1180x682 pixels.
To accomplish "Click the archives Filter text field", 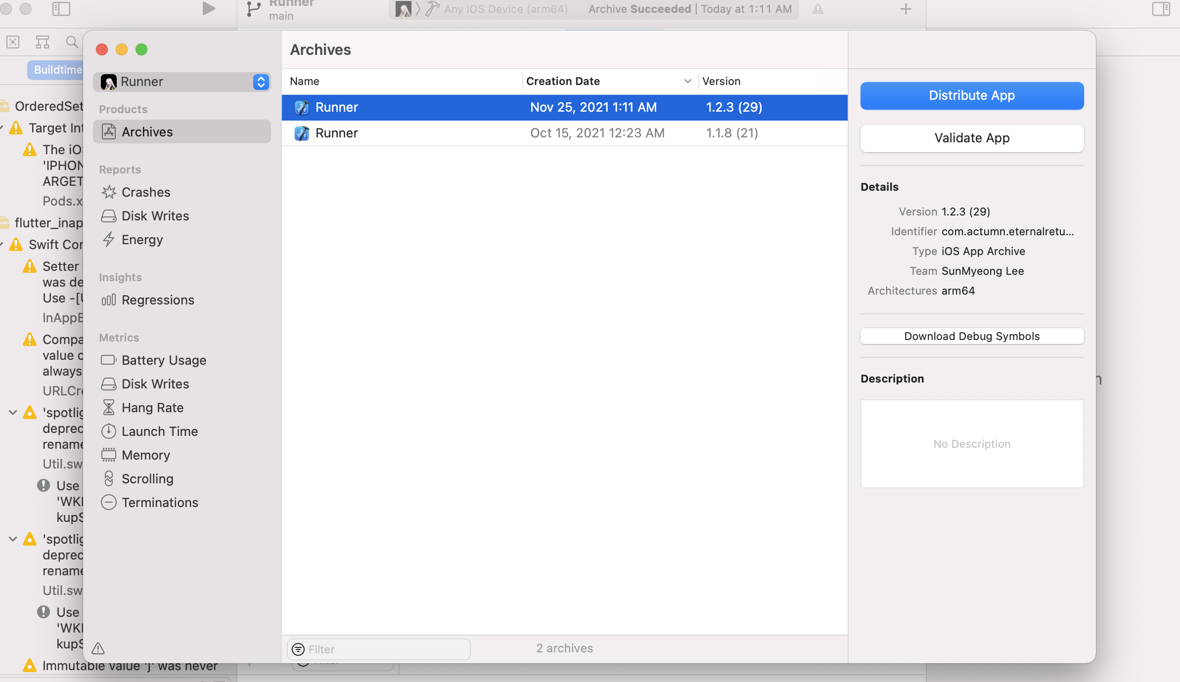I will click(x=386, y=649).
